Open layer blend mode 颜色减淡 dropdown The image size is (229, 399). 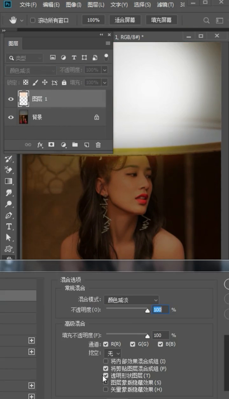pyautogui.click(x=31, y=70)
